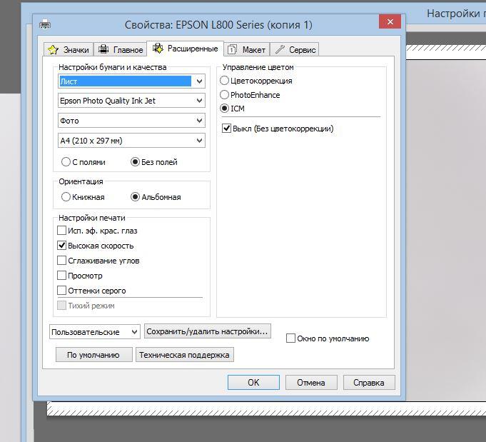Open the Сервис tab

pyautogui.click(x=295, y=50)
